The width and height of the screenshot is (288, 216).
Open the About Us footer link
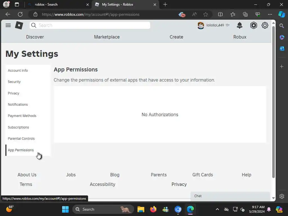click(x=27, y=175)
